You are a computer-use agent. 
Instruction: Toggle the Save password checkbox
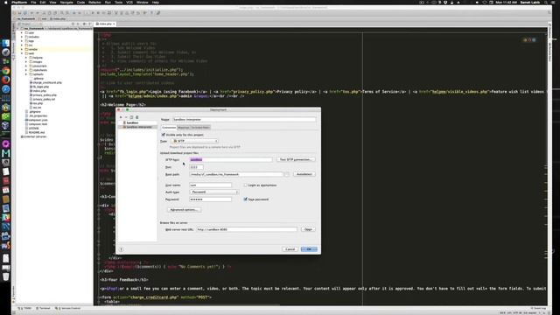click(245, 199)
